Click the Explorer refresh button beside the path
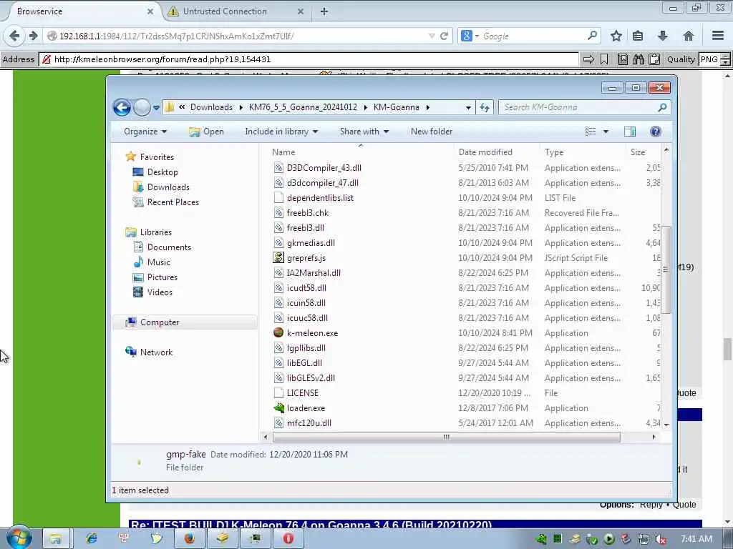Viewport: 733px width, 549px height. [485, 108]
